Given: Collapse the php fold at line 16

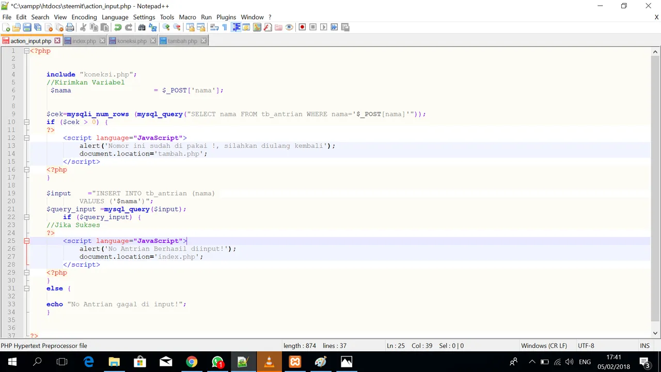Looking at the screenshot, I should click(26, 170).
